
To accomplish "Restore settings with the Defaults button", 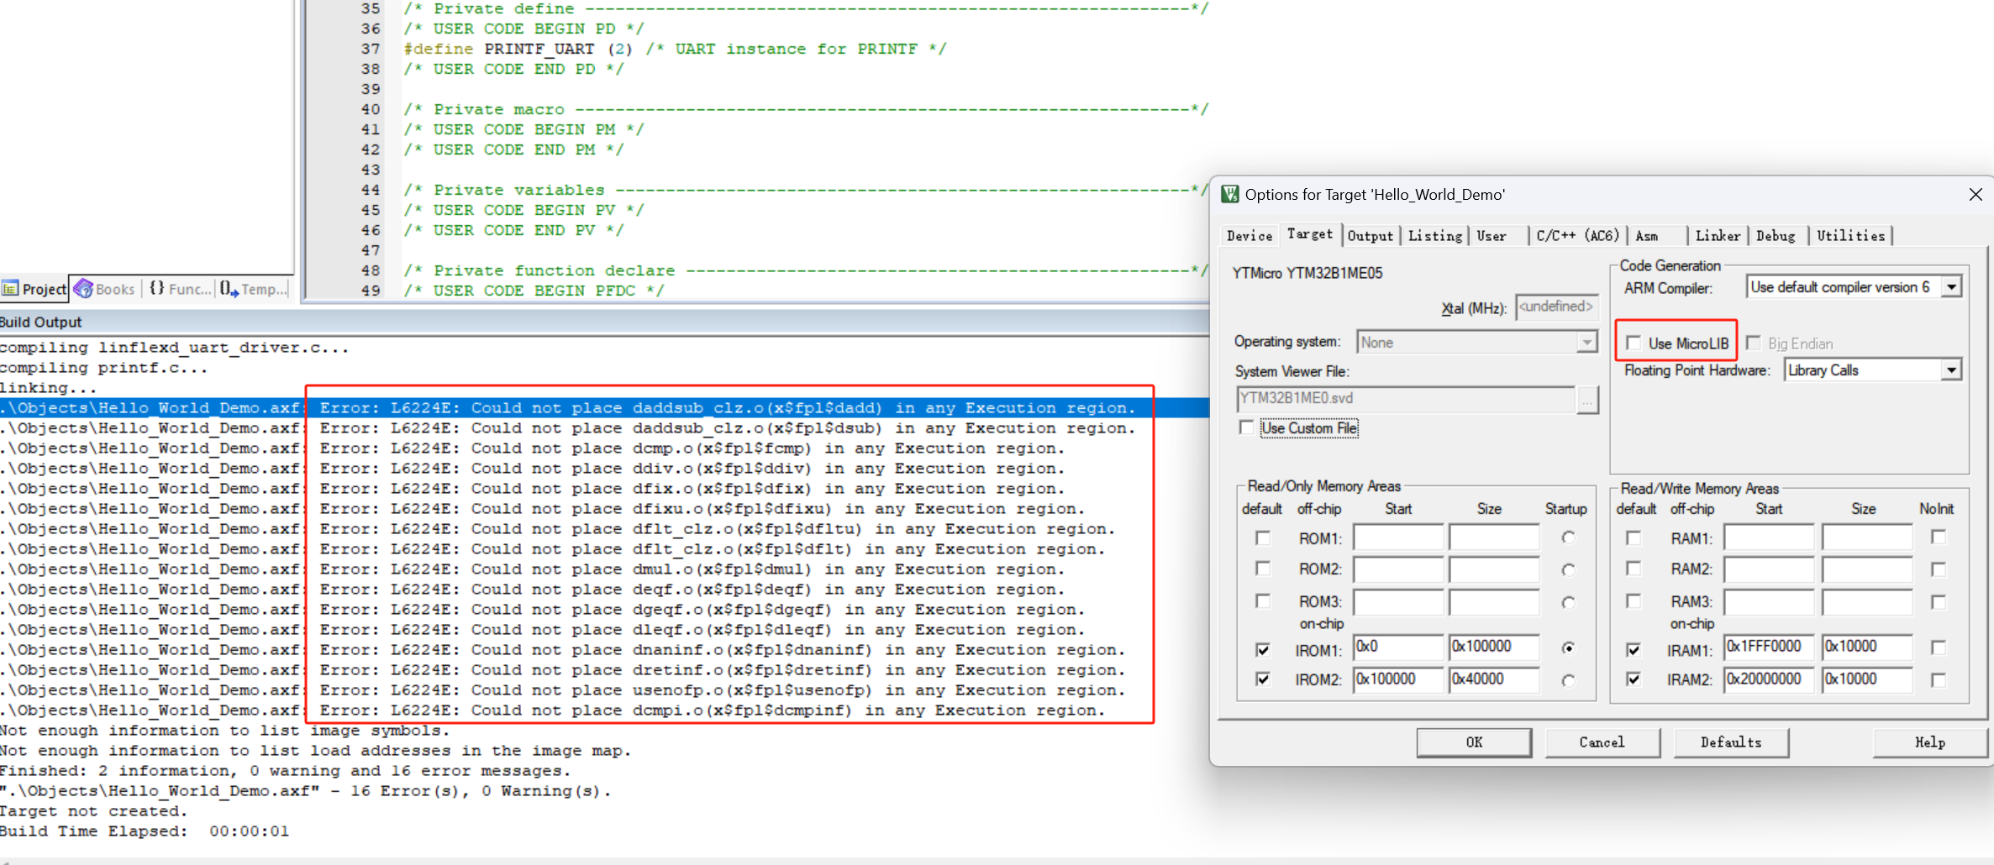I will (x=1731, y=742).
